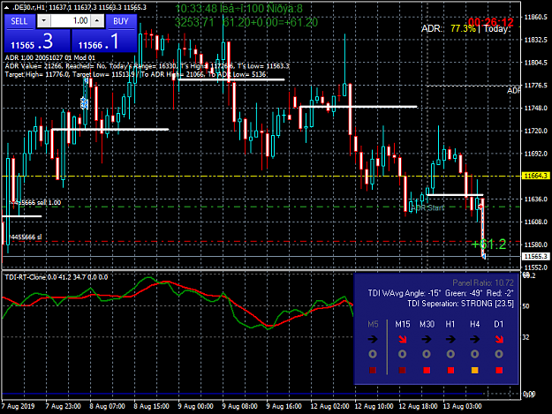Click the red countdown timer 00:26:12
The image size is (552, 414).
click(x=491, y=23)
